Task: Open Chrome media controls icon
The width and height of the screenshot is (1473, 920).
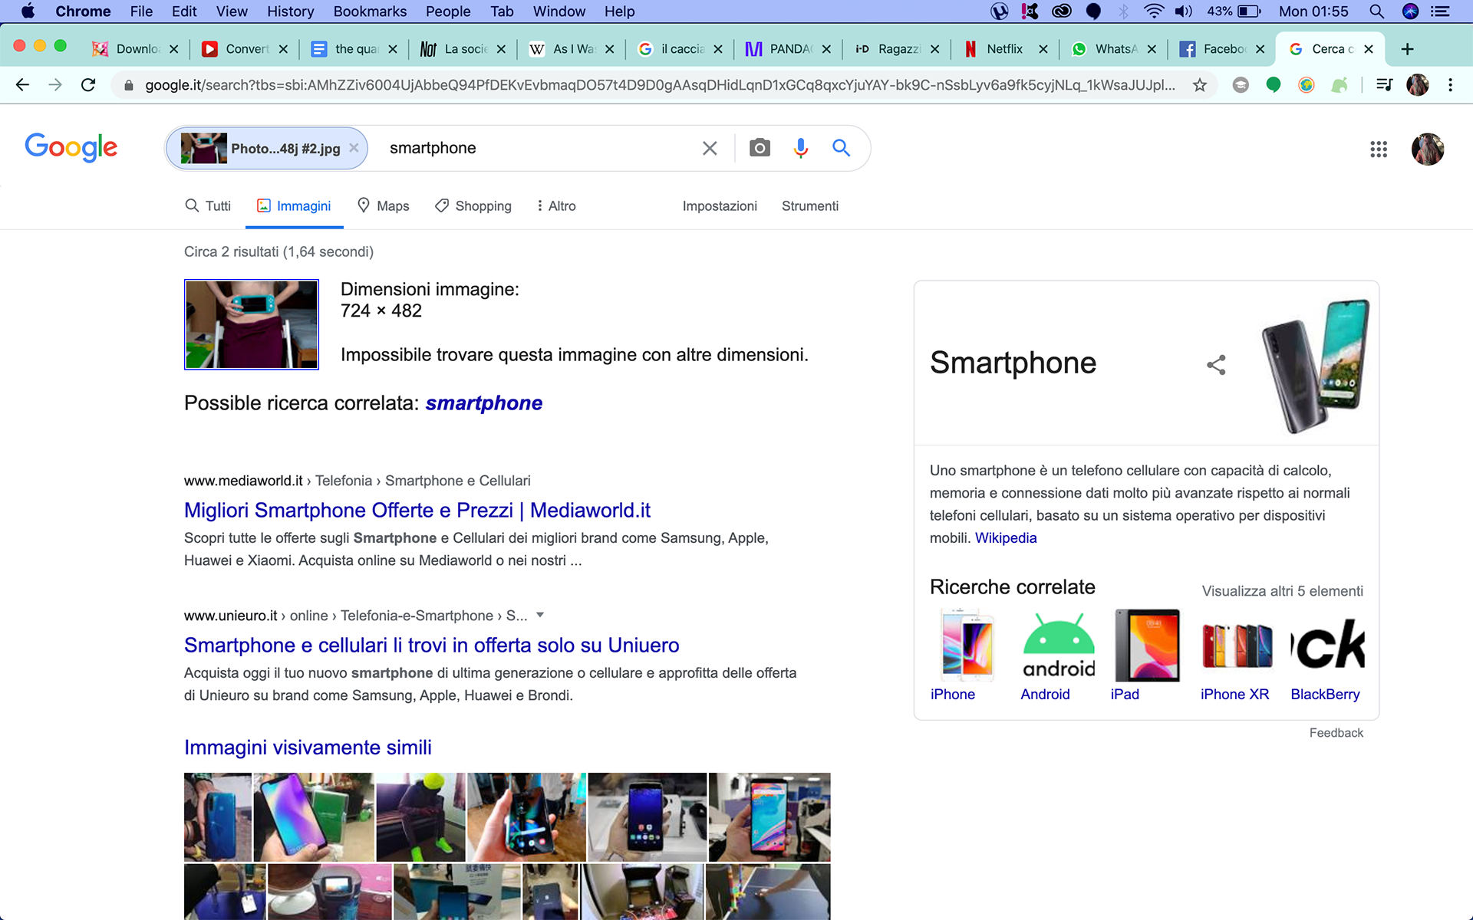Action: pyautogui.click(x=1384, y=85)
